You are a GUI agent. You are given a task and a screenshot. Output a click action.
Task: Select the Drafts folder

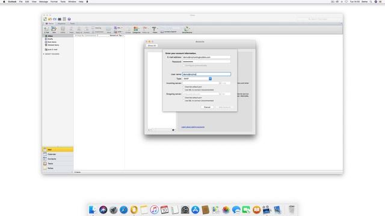58,39
